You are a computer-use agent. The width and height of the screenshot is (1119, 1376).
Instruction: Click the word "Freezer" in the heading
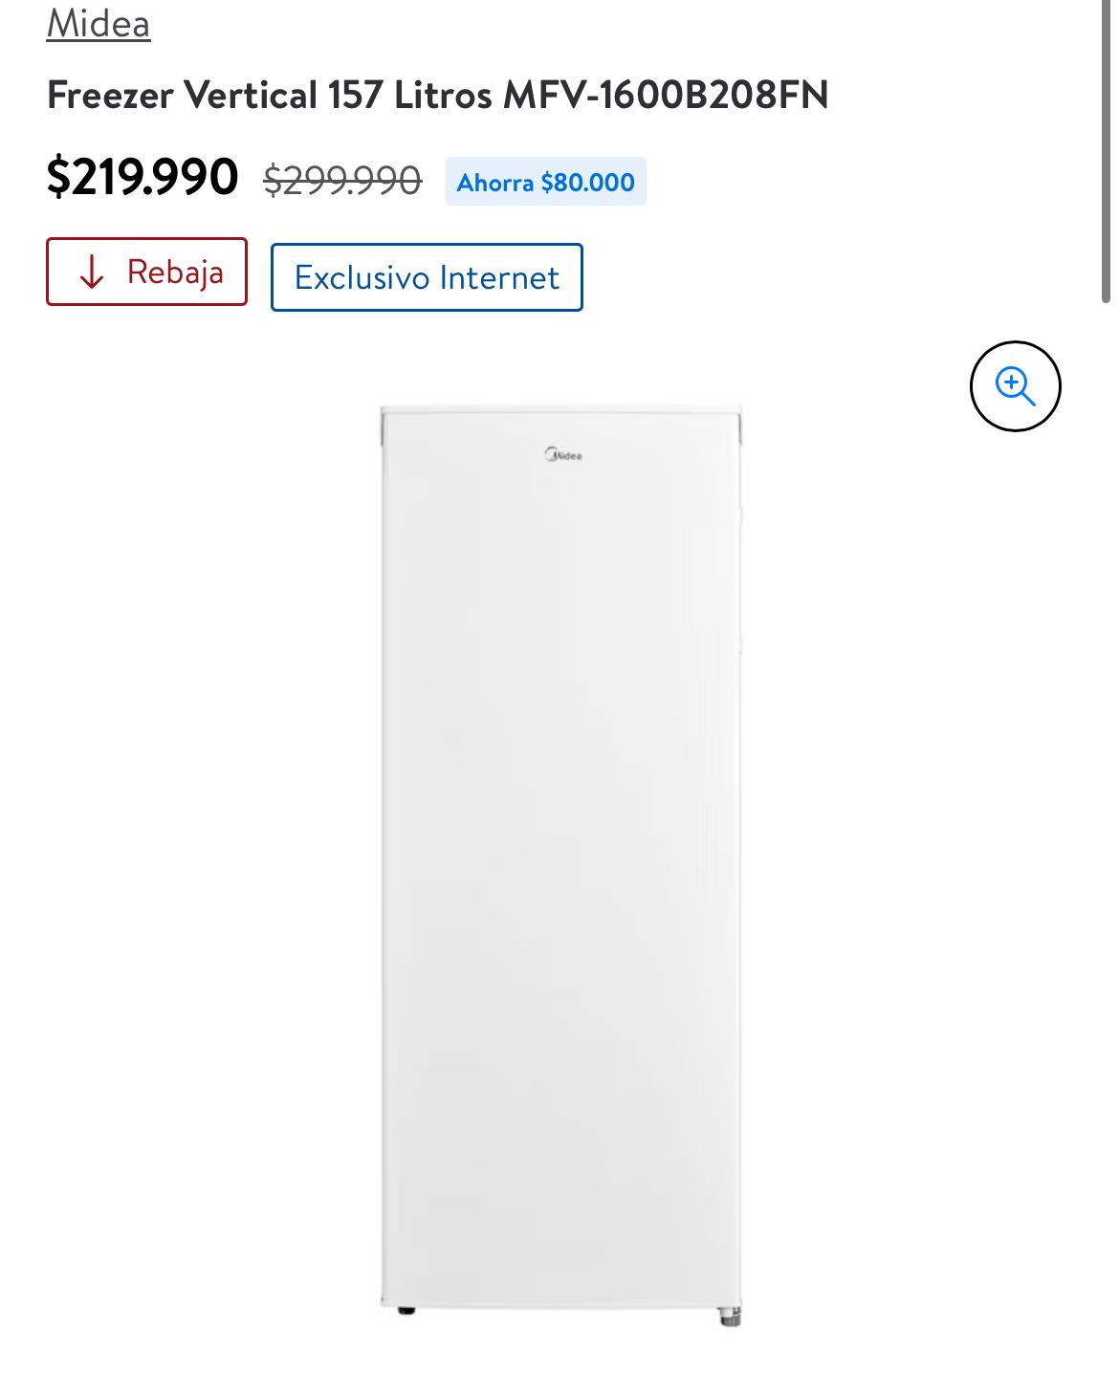click(x=110, y=95)
